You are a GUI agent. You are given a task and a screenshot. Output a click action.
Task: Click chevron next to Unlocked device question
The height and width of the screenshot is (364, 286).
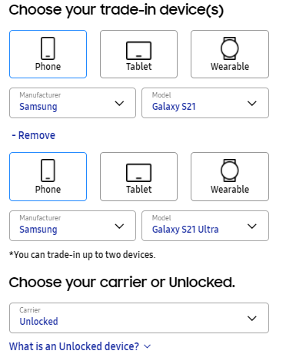[148, 346]
